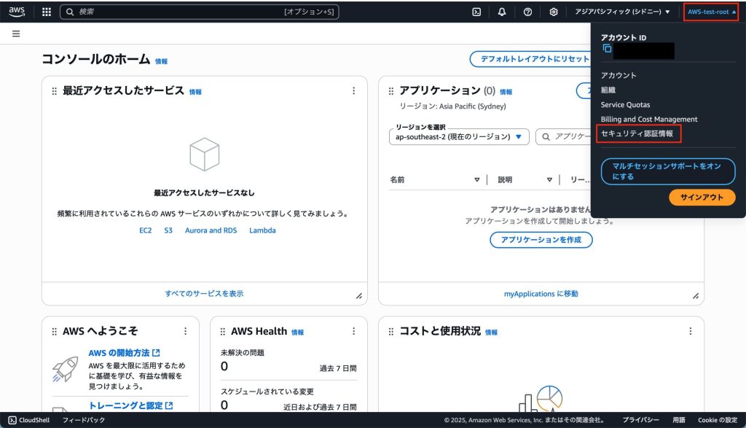This screenshot has height=428, width=746.
Task: Open the リージョンを選択 ap-southeast-2 dropdown
Action: (459, 136)
